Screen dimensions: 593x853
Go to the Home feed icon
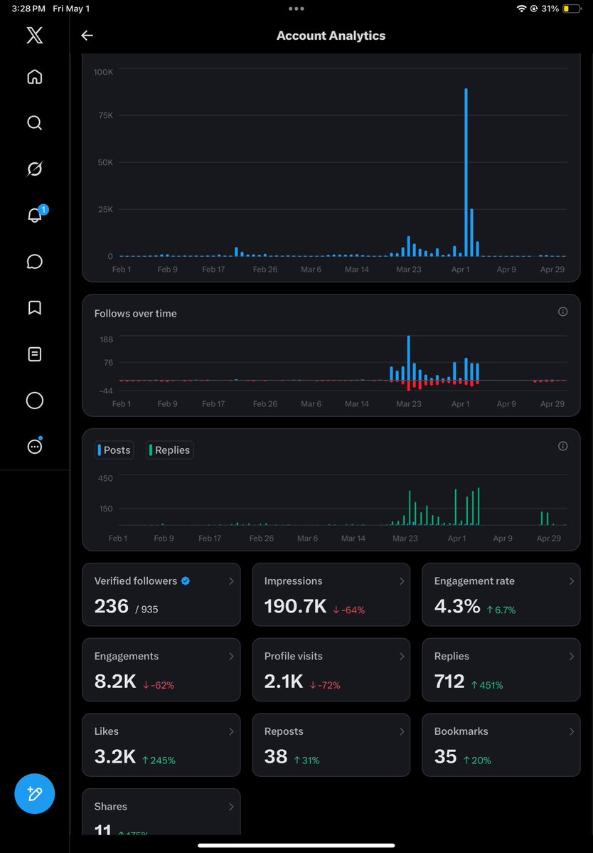point(34,77)
